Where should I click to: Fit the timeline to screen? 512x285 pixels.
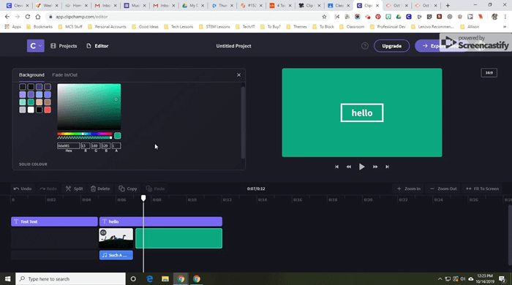[482, 189]
